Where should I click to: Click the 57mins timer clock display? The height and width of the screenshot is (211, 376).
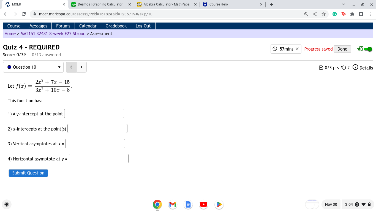283,49
